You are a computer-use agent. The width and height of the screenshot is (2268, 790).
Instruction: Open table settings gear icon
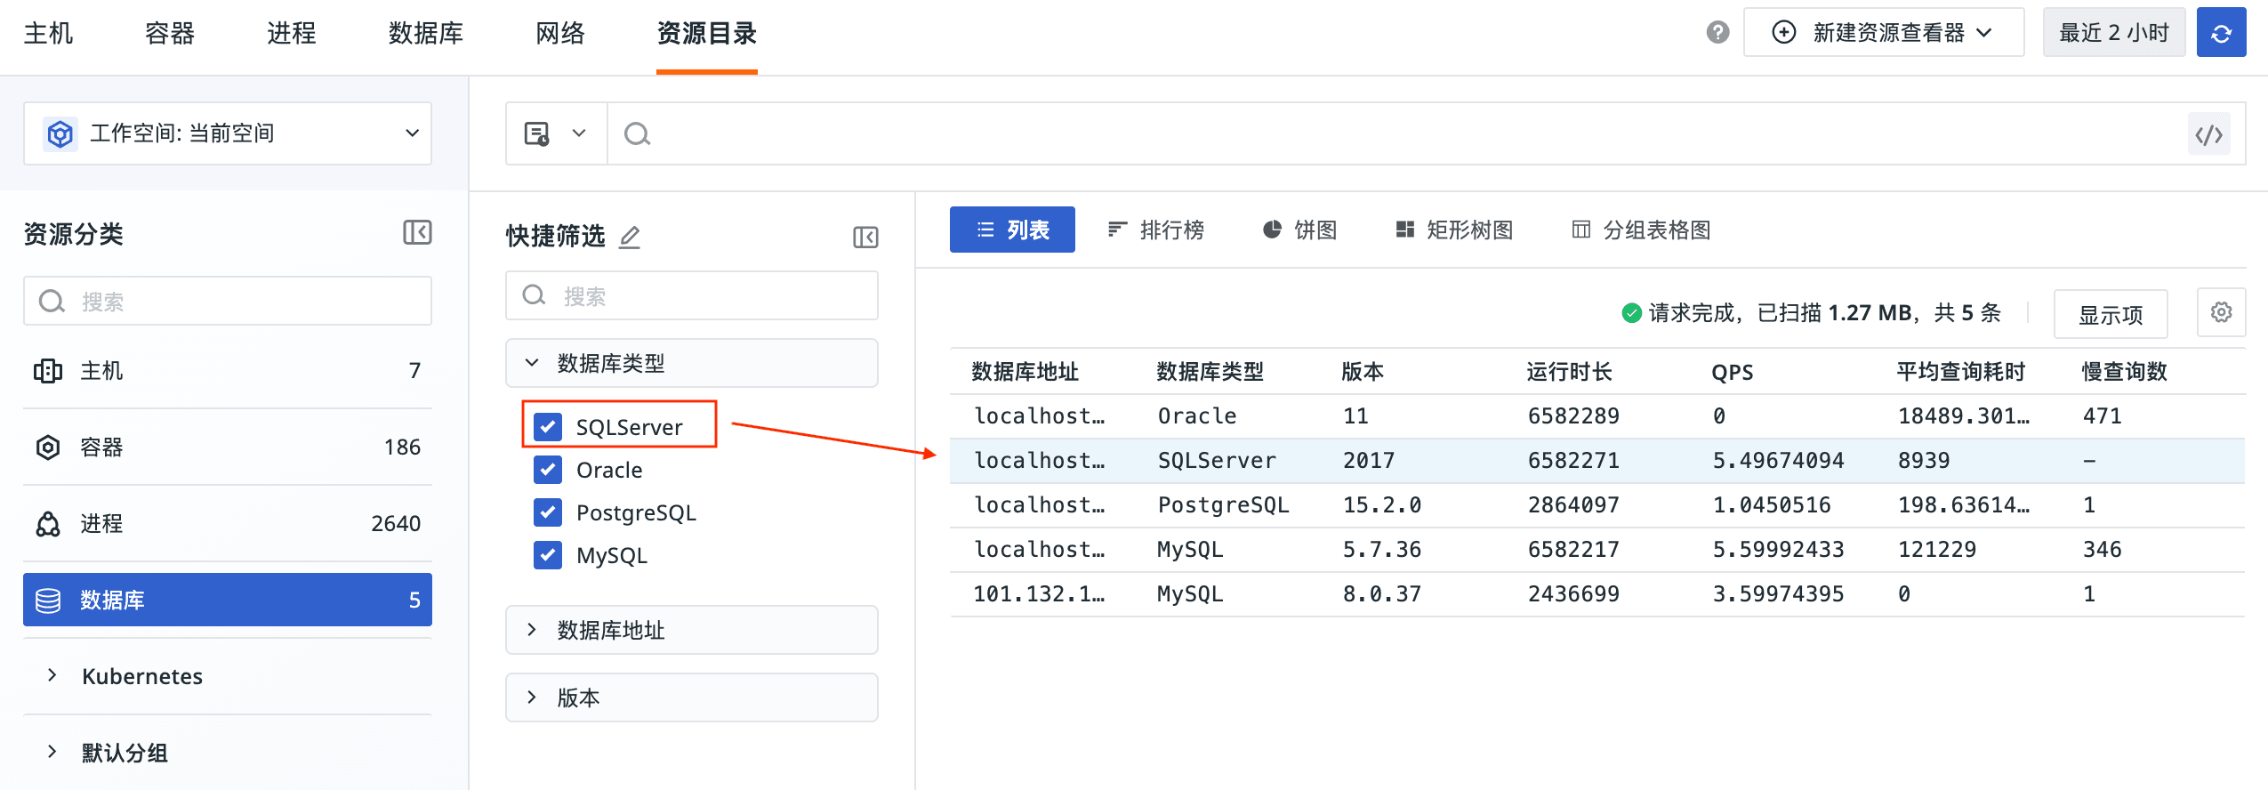(x=2221, y=312)
